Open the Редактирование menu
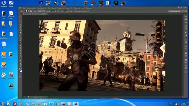 coord(32,8)
